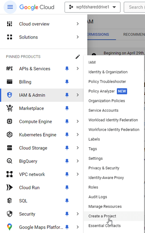Expand Kubernetes Engine submenu arrow

pos(78,135)
